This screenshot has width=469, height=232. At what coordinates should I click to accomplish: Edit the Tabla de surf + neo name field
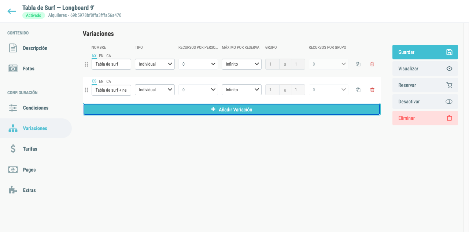tap(111, 90)
